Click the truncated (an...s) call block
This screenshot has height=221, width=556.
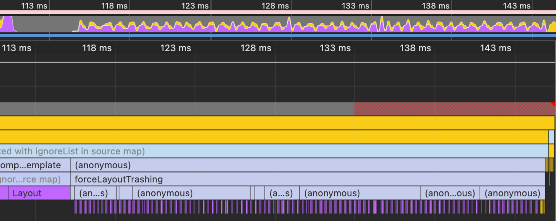(x=93, y=193)
